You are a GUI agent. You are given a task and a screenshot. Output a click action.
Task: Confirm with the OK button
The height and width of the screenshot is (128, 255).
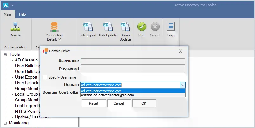click(x=144, y=103)
